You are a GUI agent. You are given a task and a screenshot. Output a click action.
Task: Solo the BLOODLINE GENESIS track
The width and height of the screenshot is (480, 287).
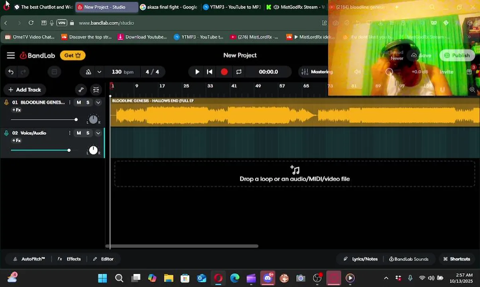click(88, 102)
